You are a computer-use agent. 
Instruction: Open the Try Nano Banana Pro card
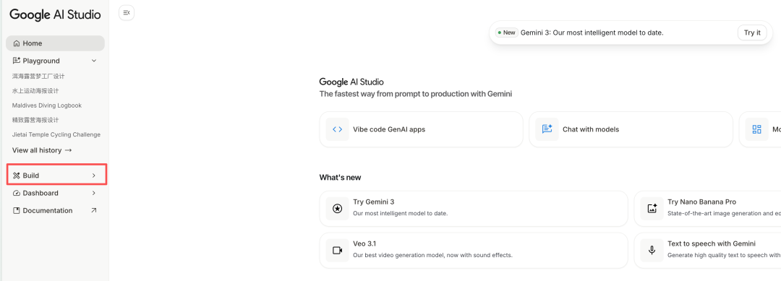(708, 208)
